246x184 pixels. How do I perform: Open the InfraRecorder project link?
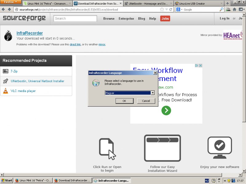(30, 33)
